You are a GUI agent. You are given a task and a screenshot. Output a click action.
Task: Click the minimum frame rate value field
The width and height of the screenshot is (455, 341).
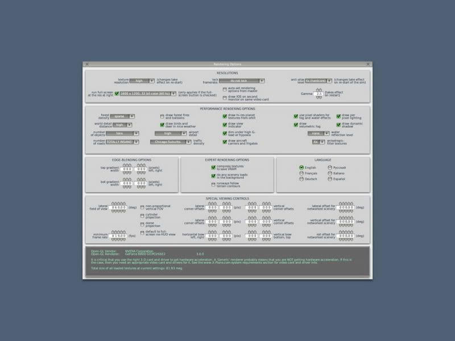[118, 236]
